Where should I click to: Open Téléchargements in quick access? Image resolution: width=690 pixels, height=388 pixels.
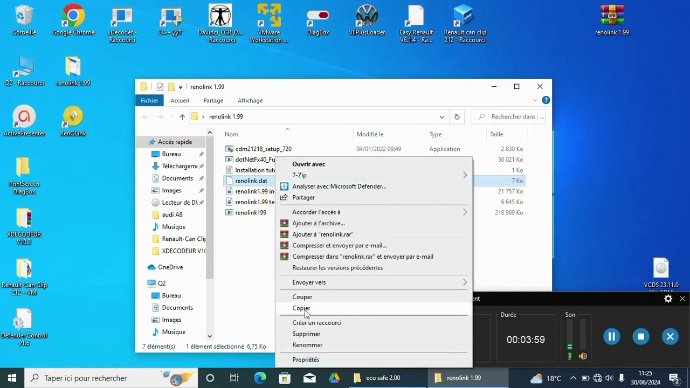point(178,166)
